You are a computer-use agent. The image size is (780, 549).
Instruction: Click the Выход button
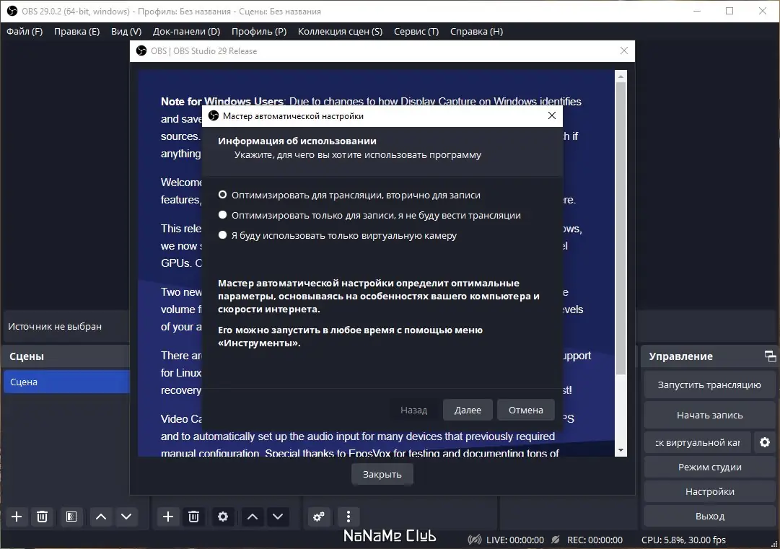coord(709,517)
